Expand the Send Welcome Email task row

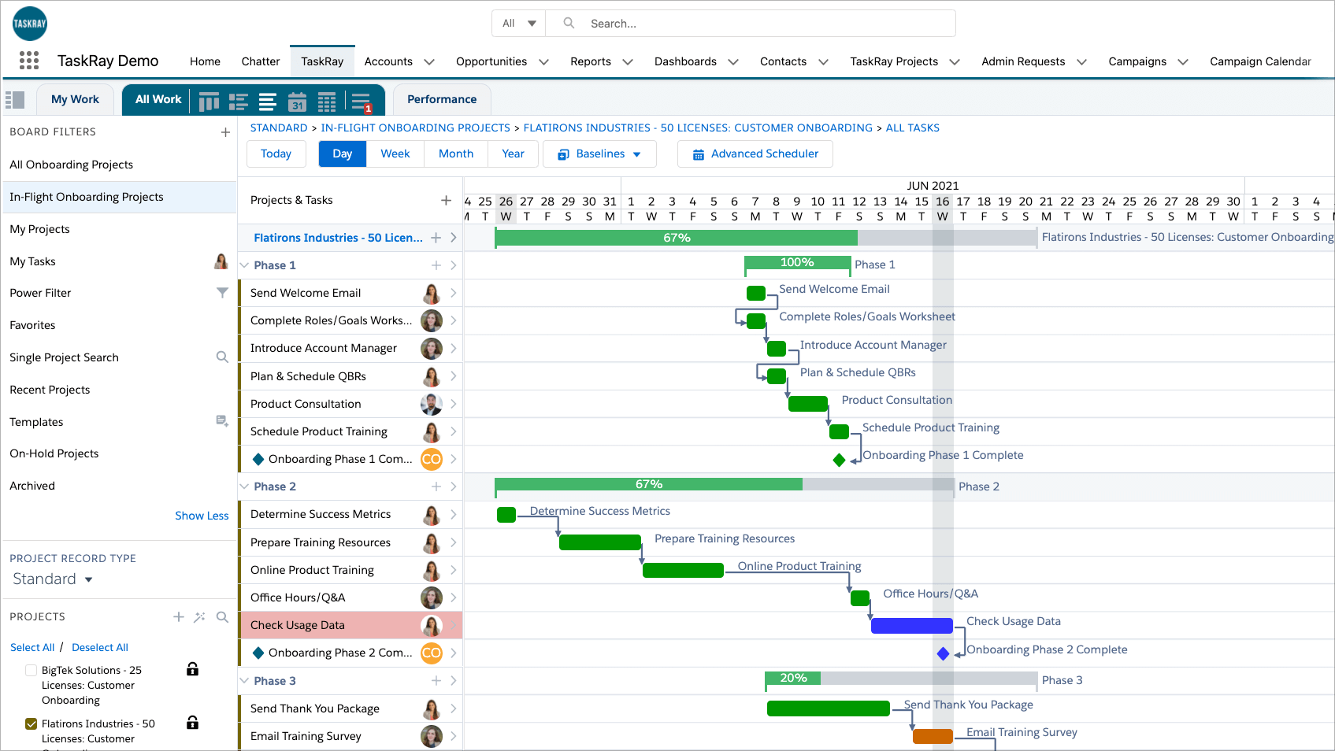pos(454,292)
